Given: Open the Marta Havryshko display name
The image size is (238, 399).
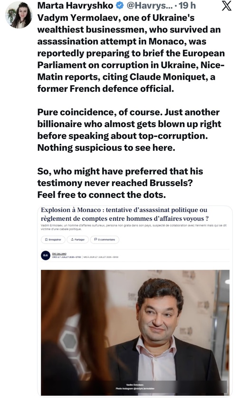Looking at the screenshot, I should tap(75, 5).
